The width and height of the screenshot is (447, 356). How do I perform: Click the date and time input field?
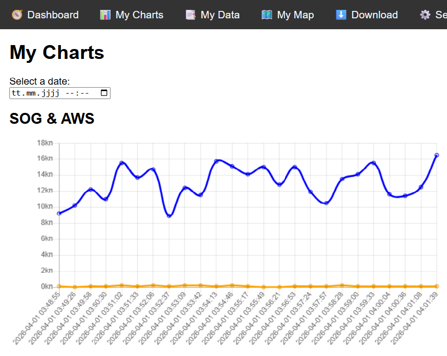click(55, 93)
